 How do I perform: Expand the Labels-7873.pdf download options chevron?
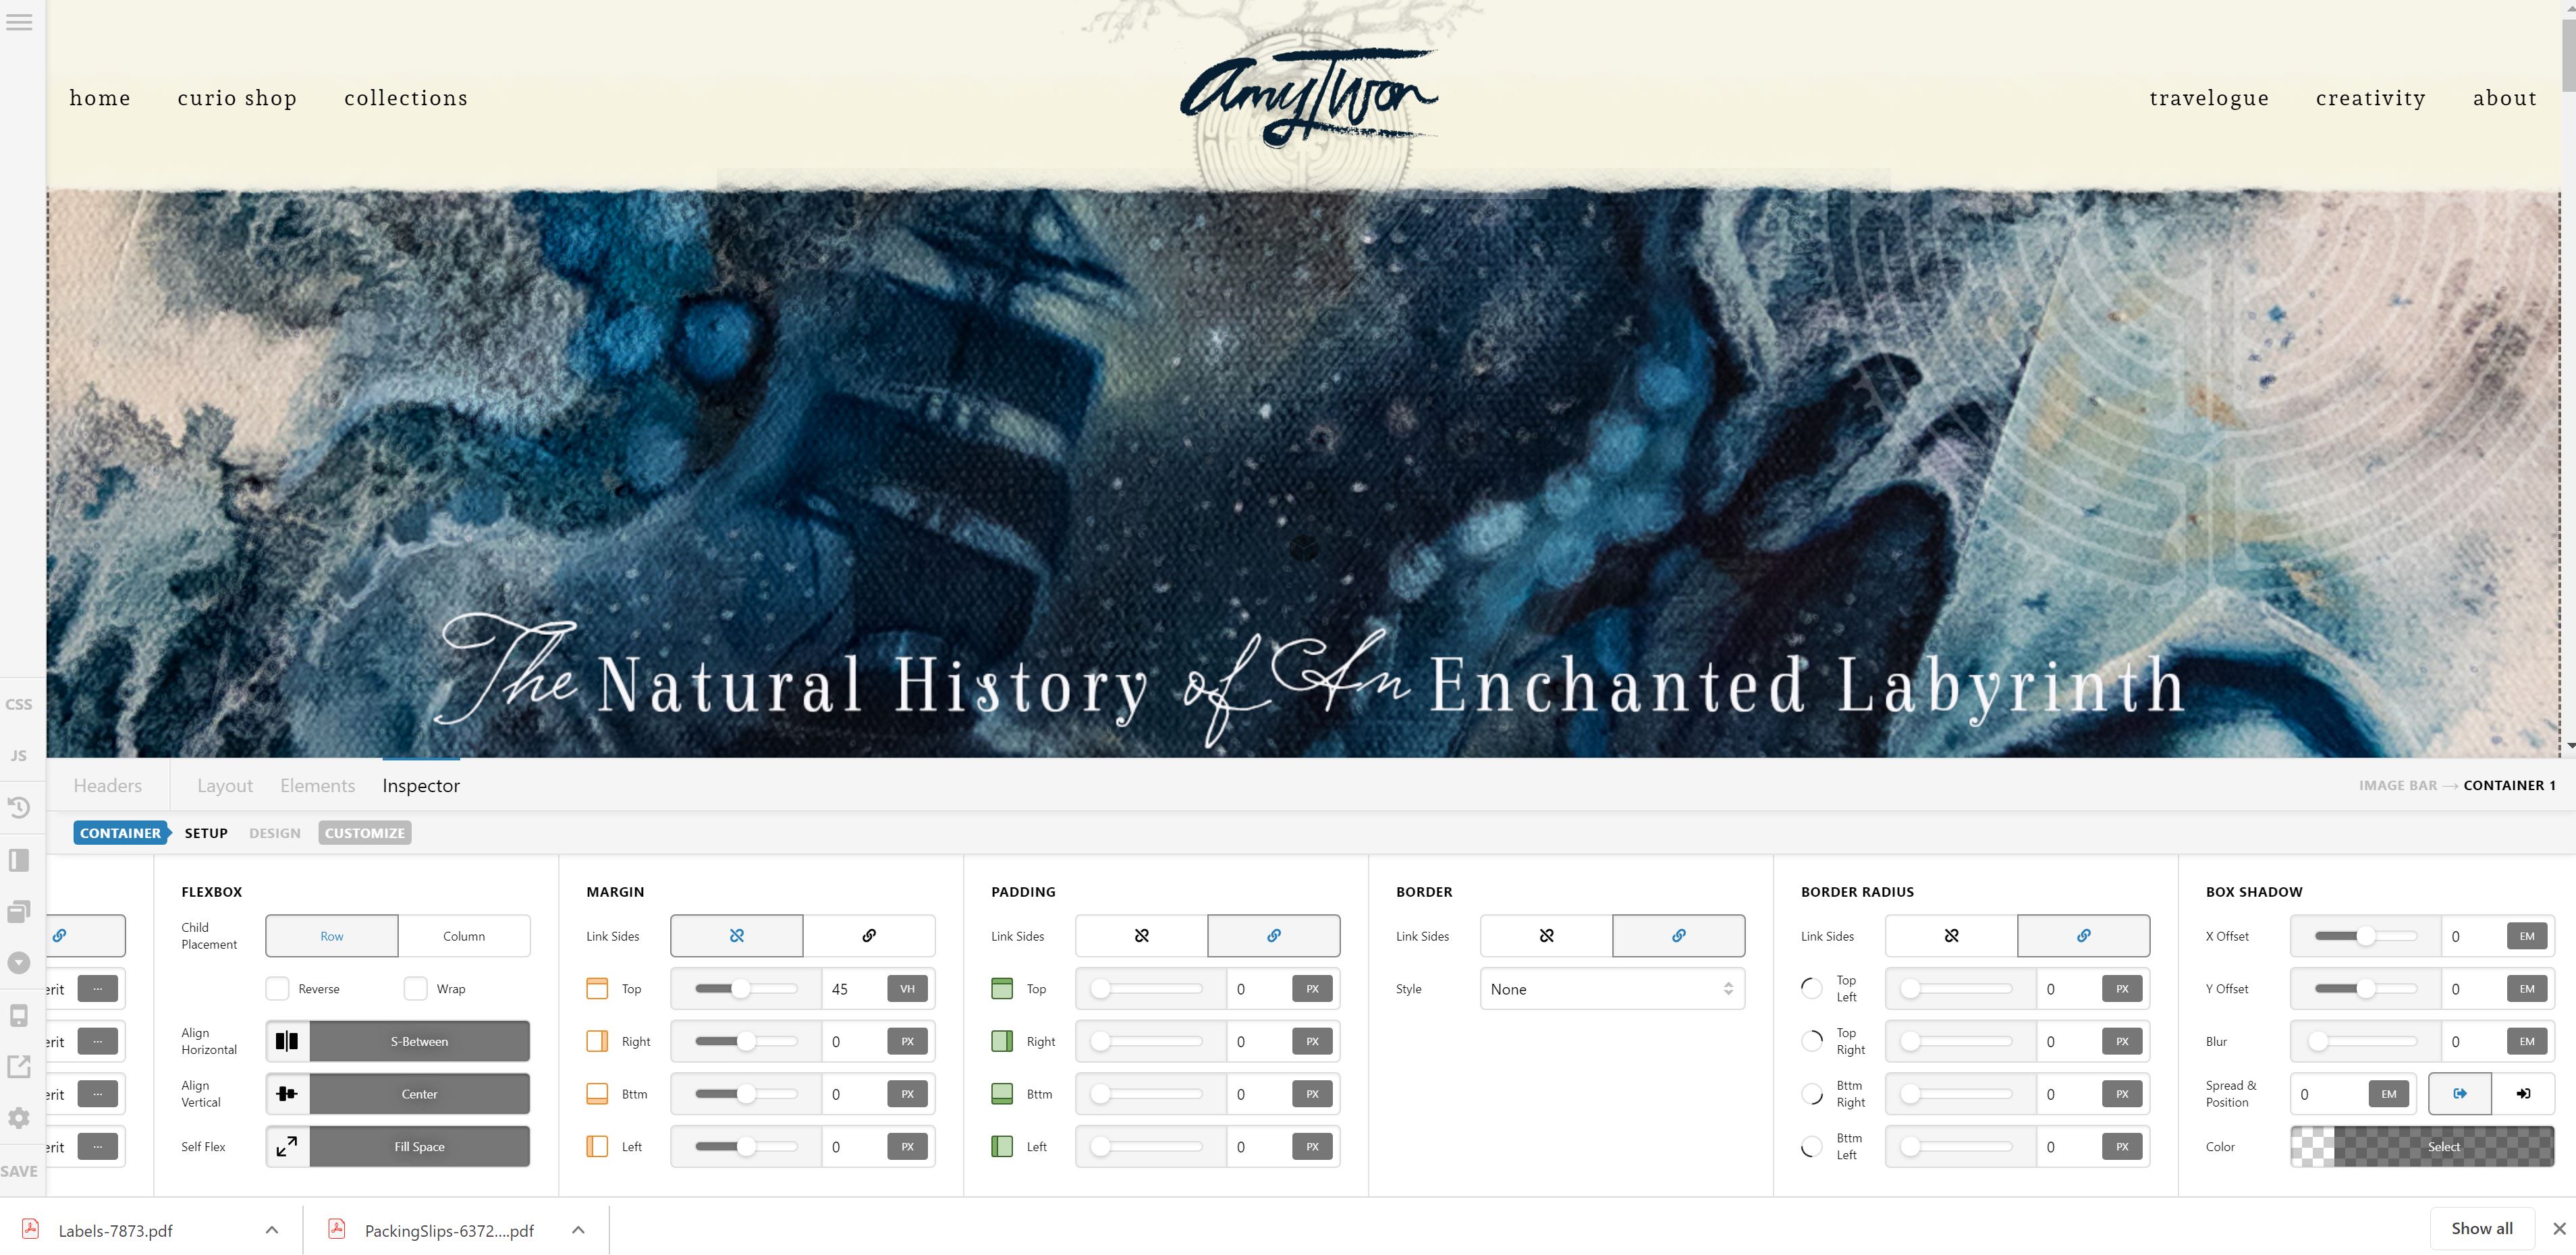pos(272,1230)
